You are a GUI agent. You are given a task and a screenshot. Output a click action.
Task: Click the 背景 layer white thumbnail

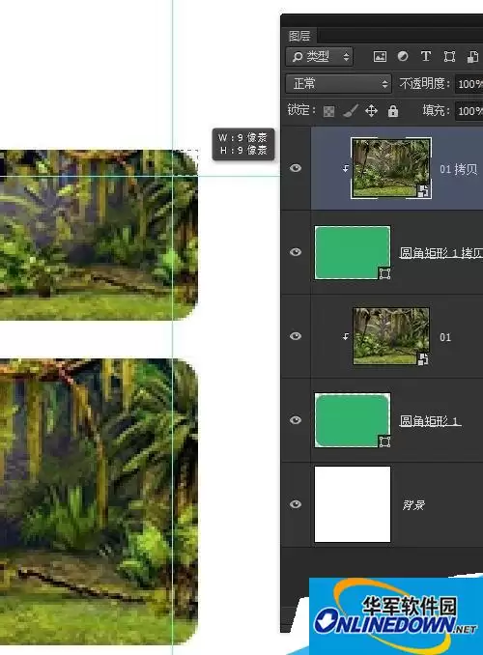(x=353, y=504)
